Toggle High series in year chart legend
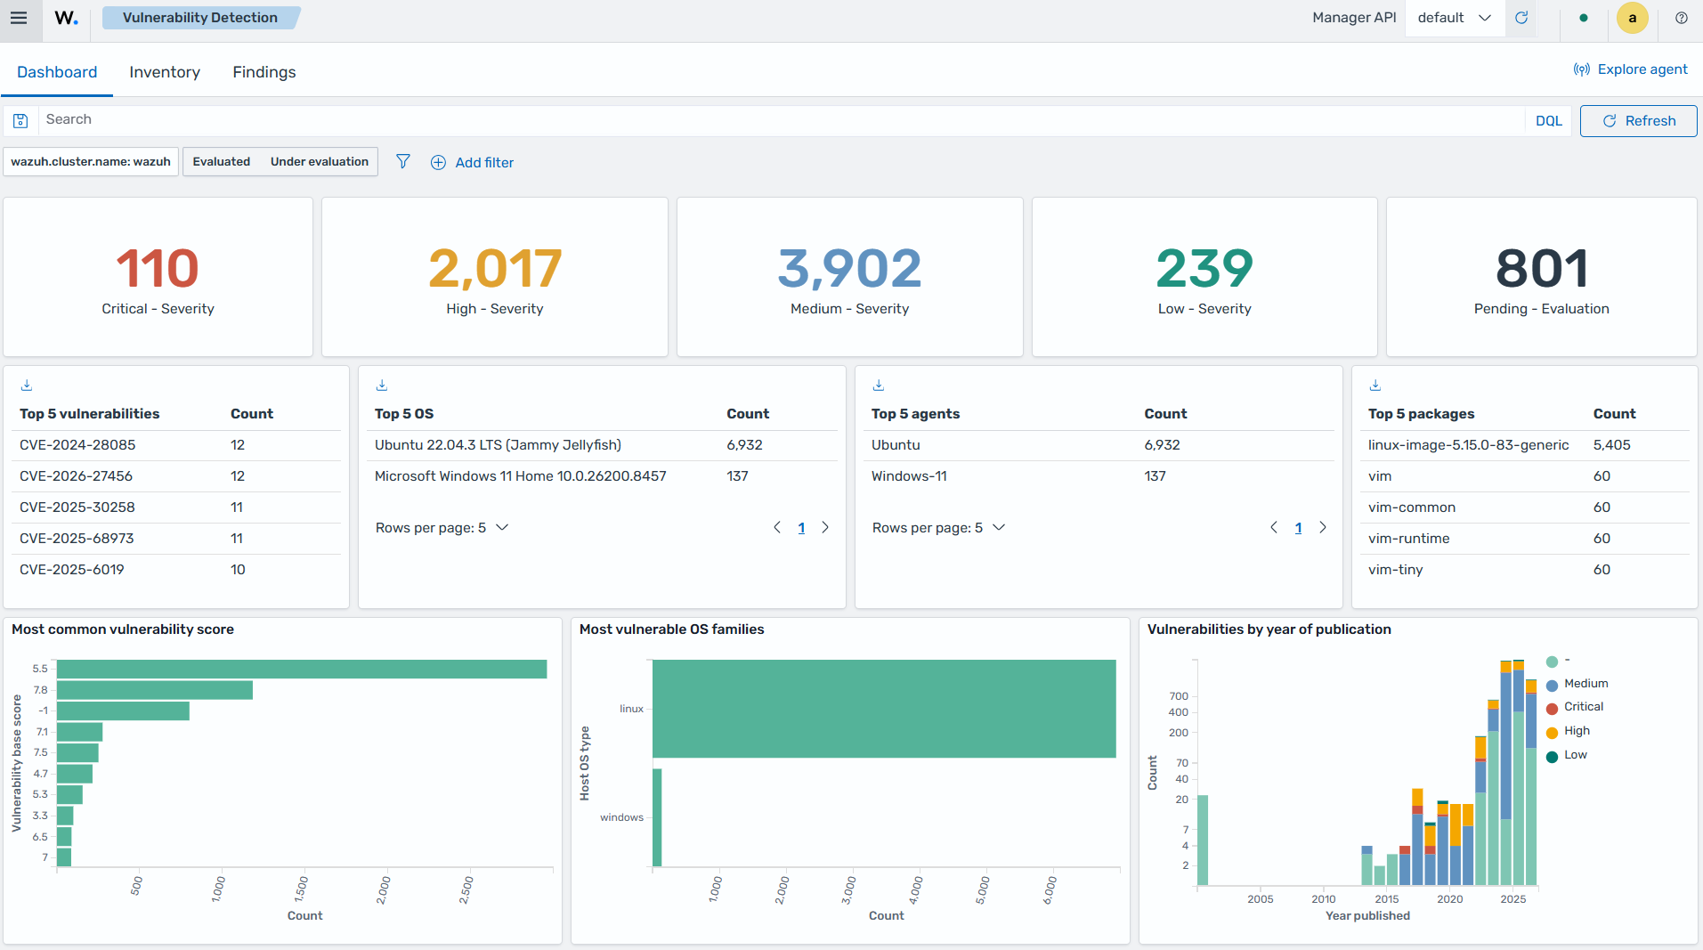1703x950 pixels. (x=1568, y=731)
